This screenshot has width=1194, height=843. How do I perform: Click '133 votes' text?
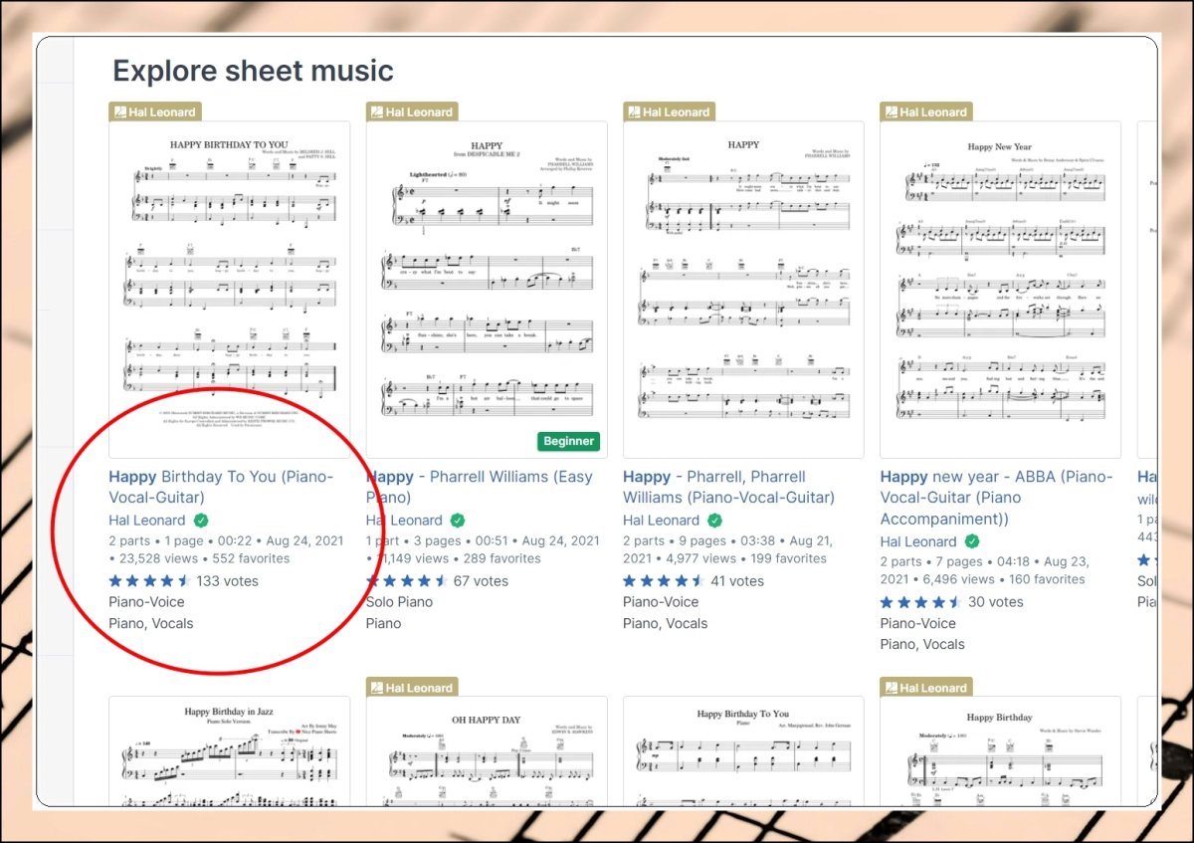227,580
